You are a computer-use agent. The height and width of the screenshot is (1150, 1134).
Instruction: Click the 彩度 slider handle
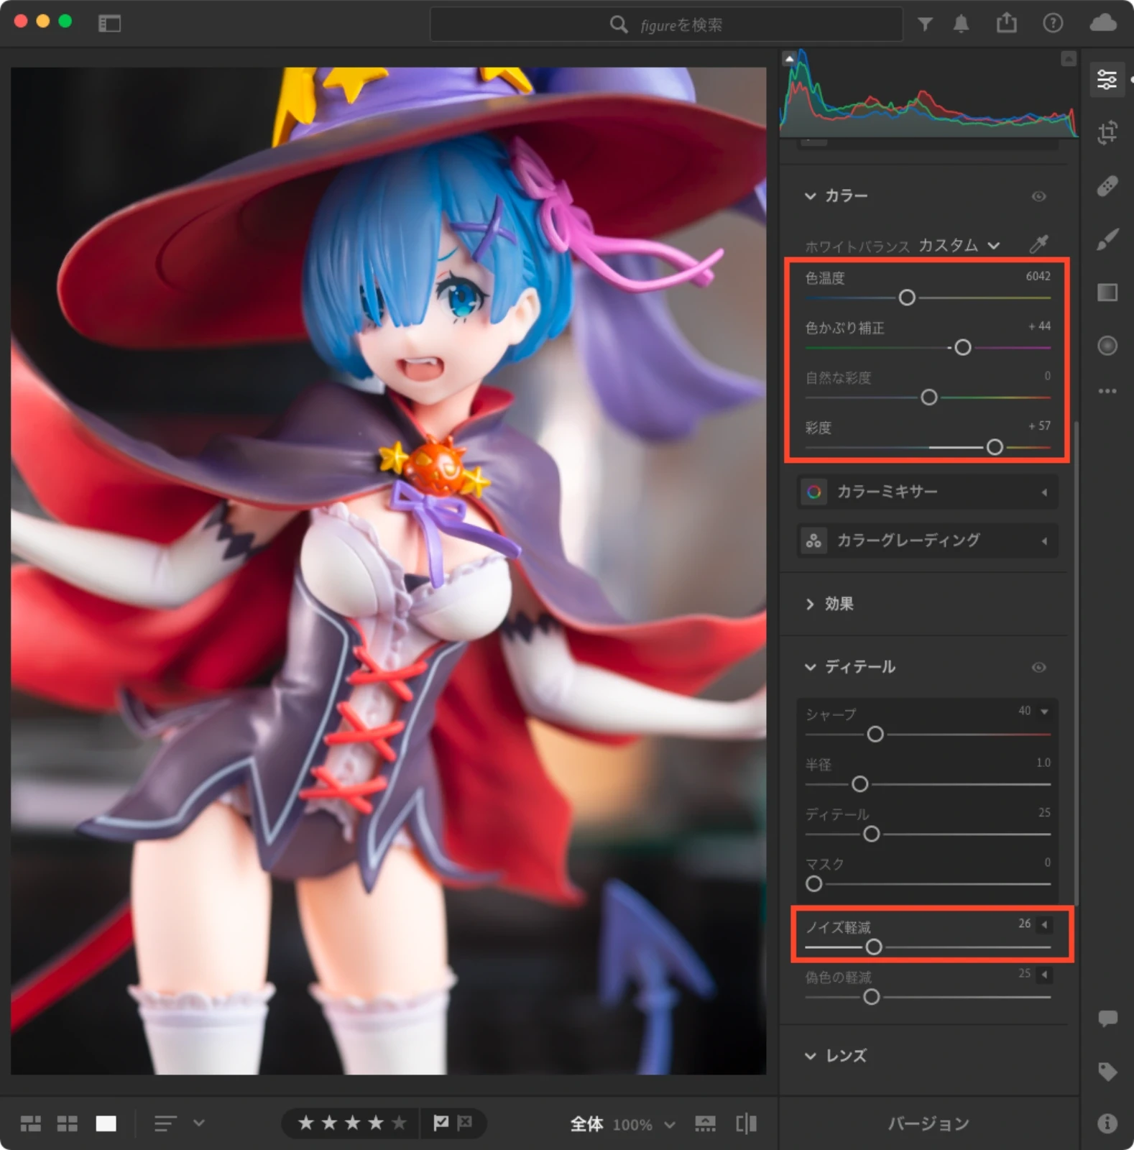995,447
